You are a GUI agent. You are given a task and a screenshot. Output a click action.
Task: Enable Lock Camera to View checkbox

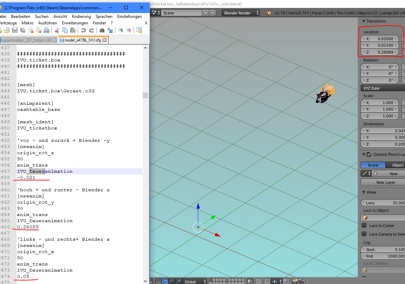tap(364, 234)
